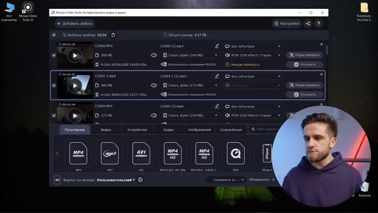Expand the subtitles dropdown for C2689 (1).mp4
Viewport: 378px width, 213px height.
pyautogui.click(x=253, y=106)
